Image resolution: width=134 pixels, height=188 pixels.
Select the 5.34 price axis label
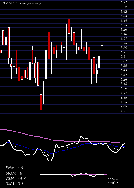click(124, 75)
